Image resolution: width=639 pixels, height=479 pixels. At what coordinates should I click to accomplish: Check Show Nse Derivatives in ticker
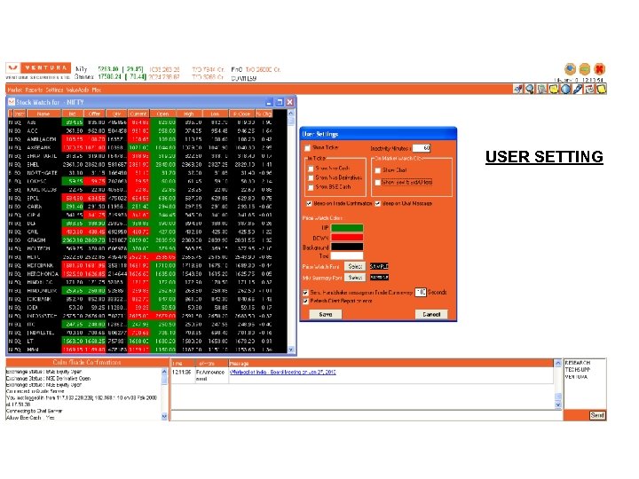click(x=311, y=178)
